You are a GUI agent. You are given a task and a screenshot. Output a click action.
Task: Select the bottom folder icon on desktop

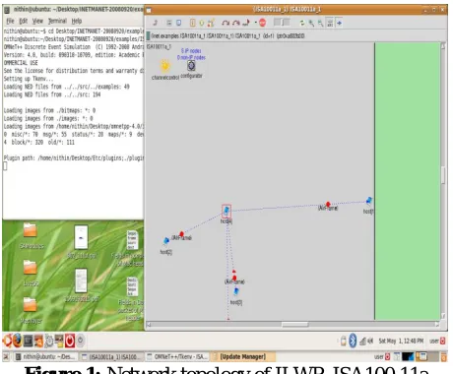coord(30,305)
